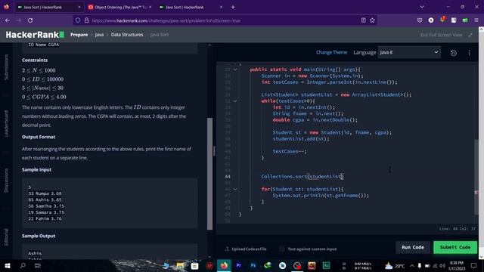Screen dimensions: 484x272
Task: Switch to the Object Ordering Java tutorial tab
Action: (x=119, y=7)
